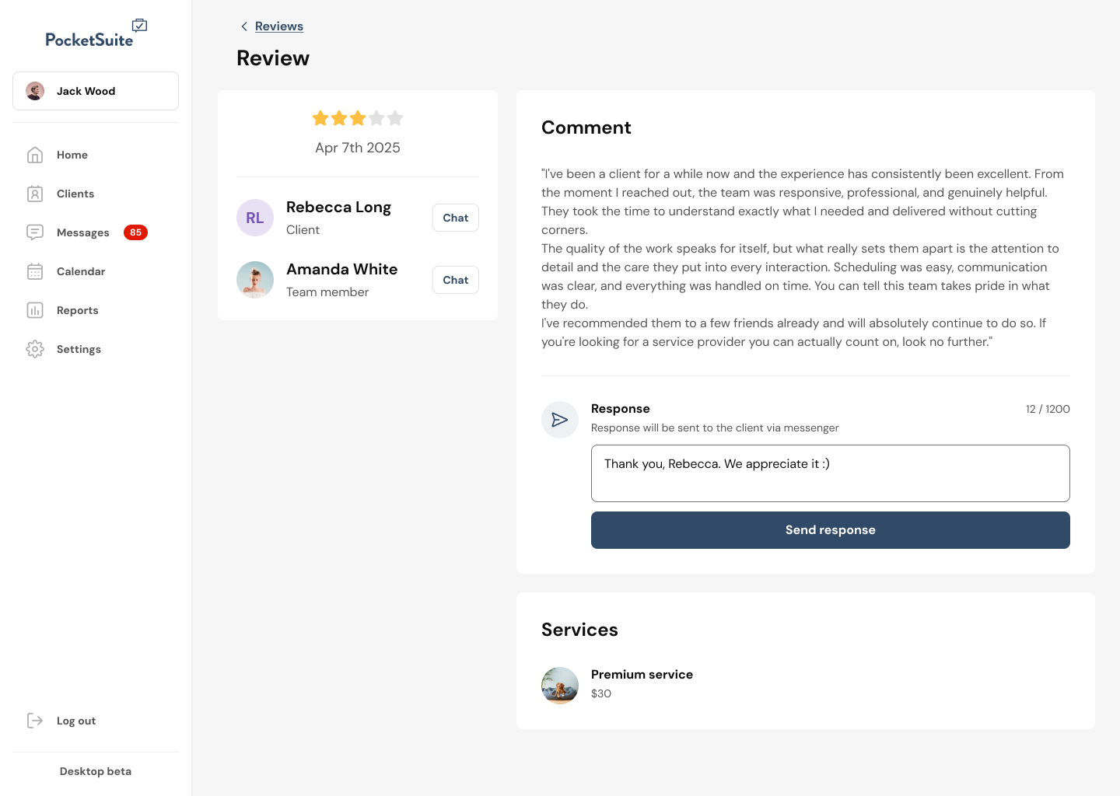Click the Clients contact-card icon
The image size is (1120, 796).
pyautogui.click(x=35, y=194)
